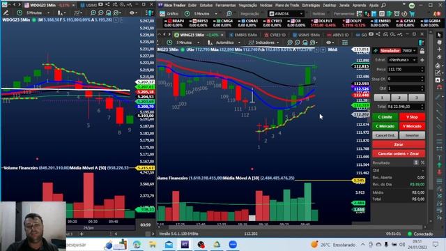Click the V Stop sell button

412,117
